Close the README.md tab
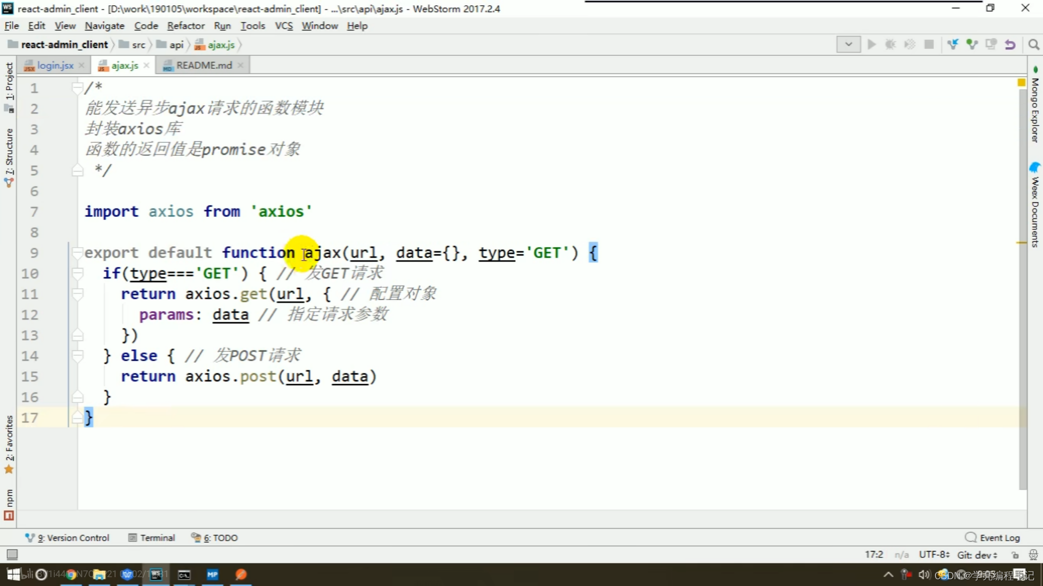The image size is (1043, 586). click(x=240, y=65)
